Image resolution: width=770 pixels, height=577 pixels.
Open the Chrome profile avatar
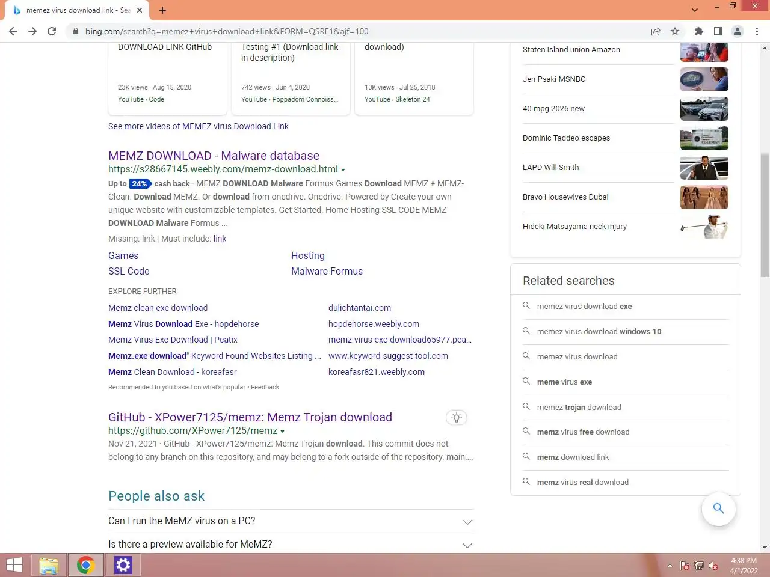(738, 31)
